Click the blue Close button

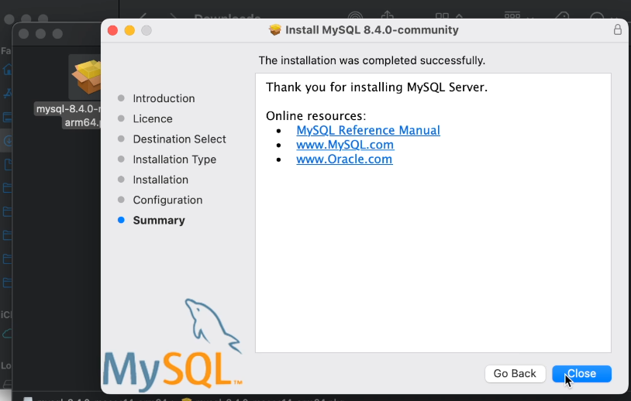(x=581, y=374)
